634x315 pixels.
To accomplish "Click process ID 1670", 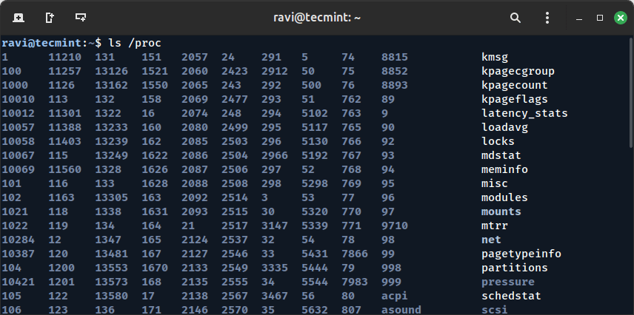I will pyautogui.click(x=155, y=268).
